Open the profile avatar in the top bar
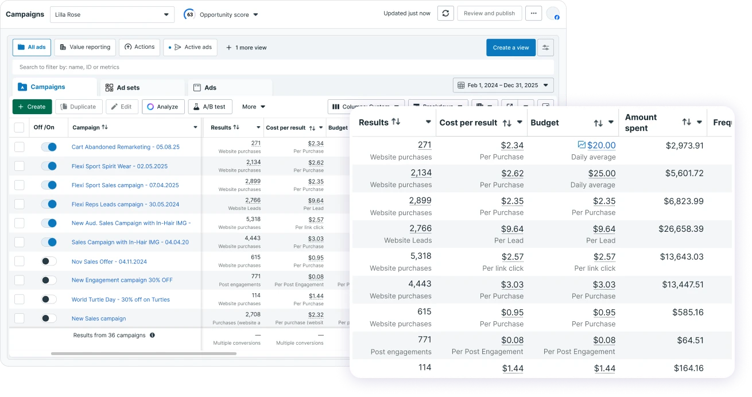Viewport: 752px width, 397px height. pos(553,14)
